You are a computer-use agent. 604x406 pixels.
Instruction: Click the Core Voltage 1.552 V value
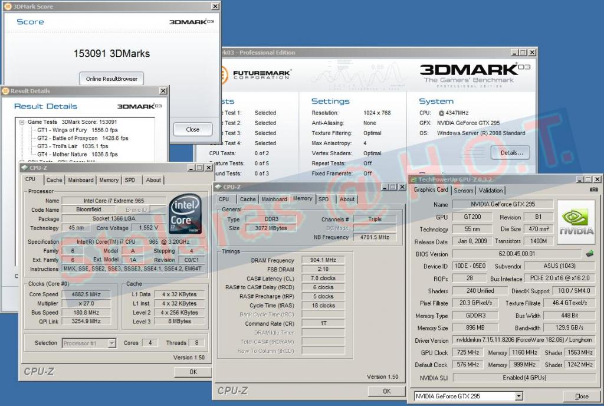click(148, 228)
